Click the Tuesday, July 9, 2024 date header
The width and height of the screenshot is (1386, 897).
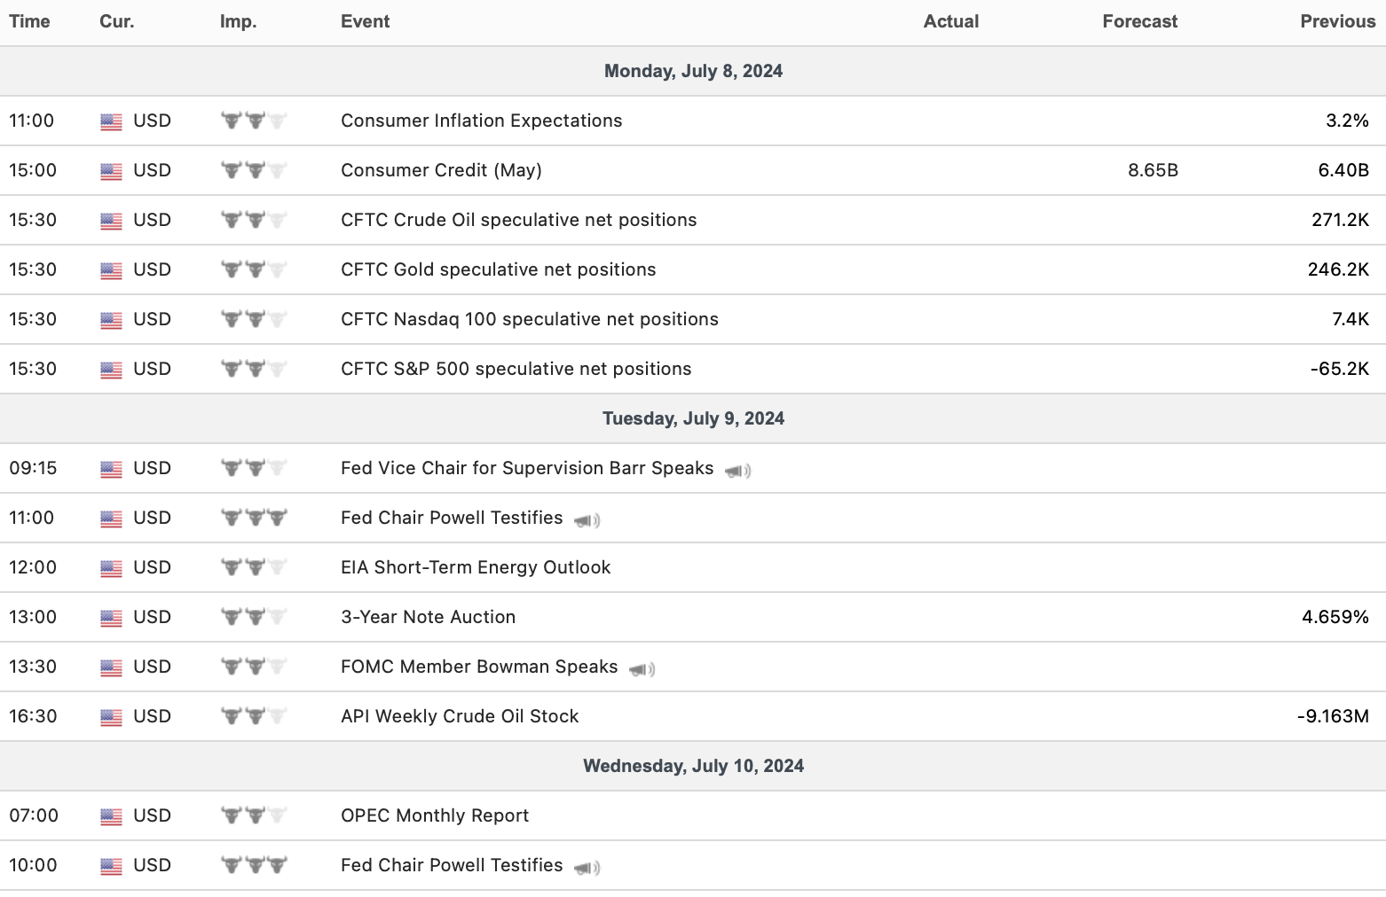pyautogui.click(x=693, y=418)
